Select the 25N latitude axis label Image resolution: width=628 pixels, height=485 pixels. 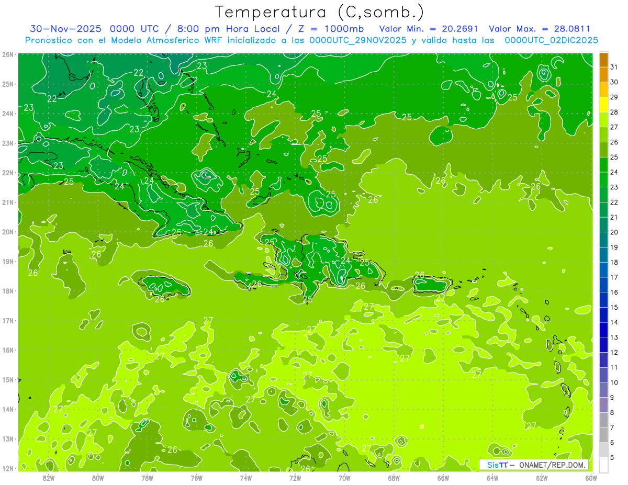click(x=7, y=84)
